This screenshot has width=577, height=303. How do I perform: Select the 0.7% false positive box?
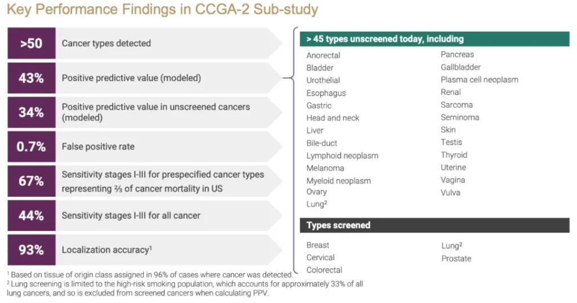pyautogui.click(x=32, y=147)
